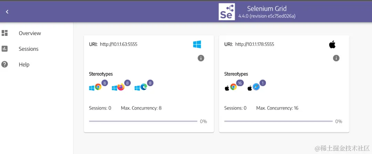The image size is (372, 154).
Task: Open the Sessions page
Action: 29,49
